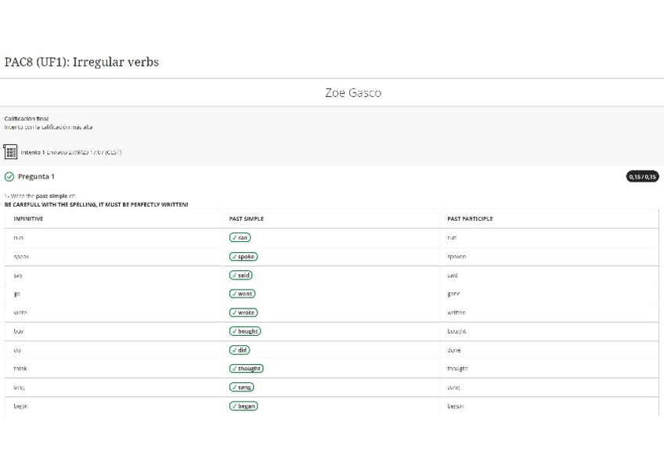
Task: Select the 'did' answer field
Action: tap(240, 350)
